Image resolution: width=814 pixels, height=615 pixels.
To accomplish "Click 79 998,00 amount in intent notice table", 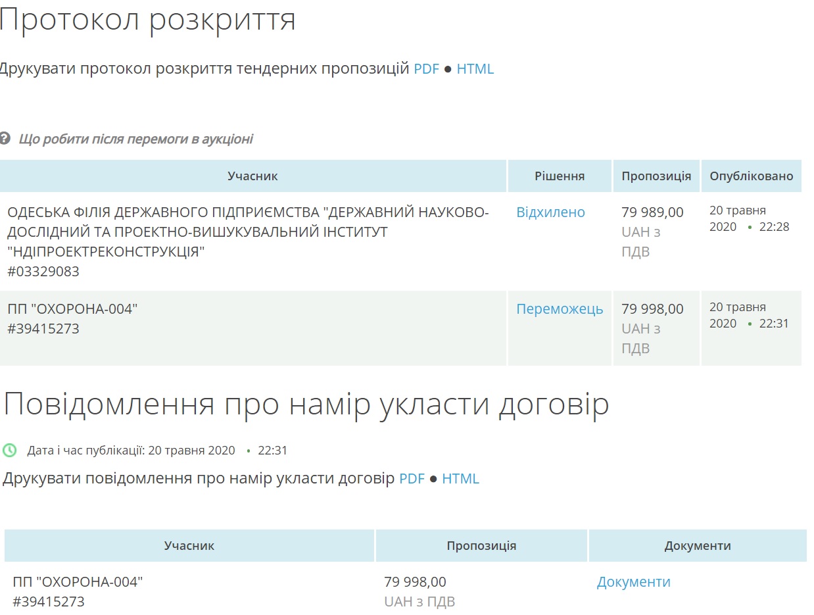I will coord(415,582).
